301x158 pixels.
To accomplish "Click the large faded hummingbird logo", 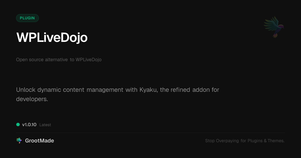I will point(274,27).
